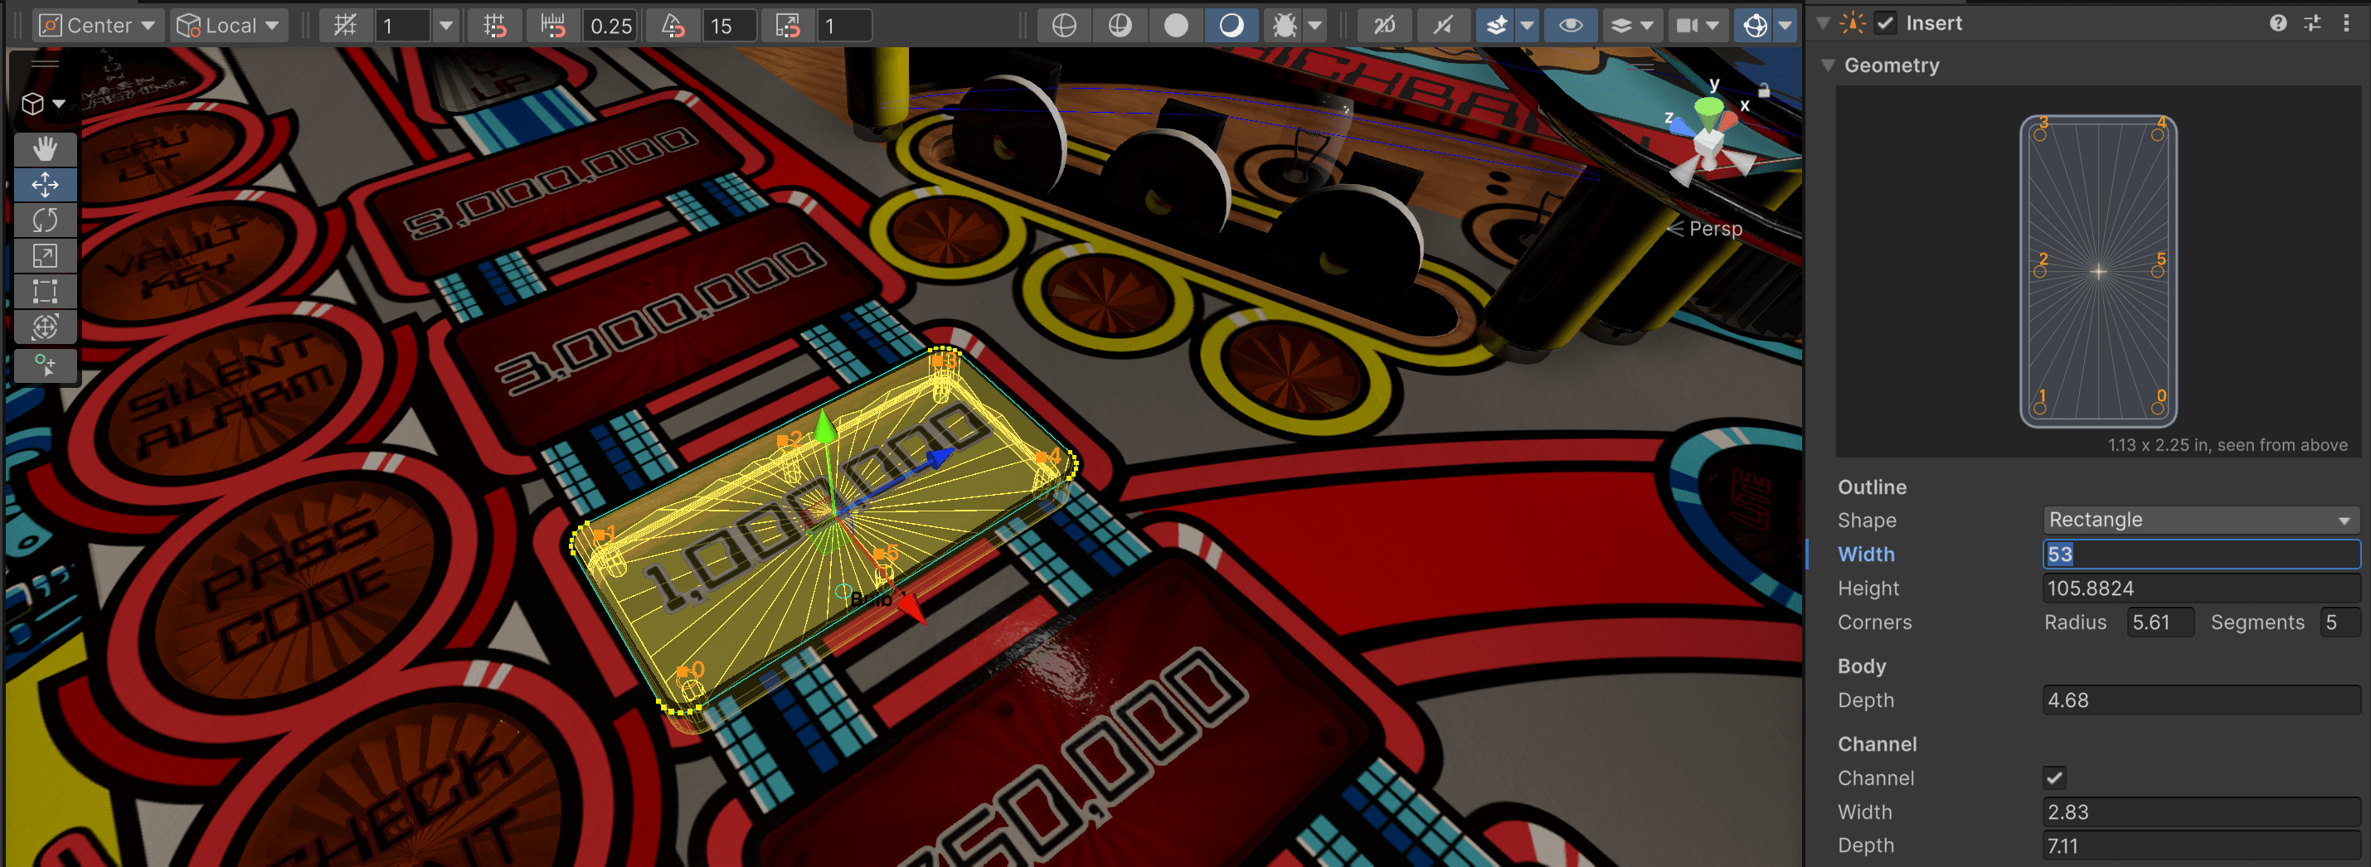
Task: Select the Scale tool
Action: click(45, 256)
